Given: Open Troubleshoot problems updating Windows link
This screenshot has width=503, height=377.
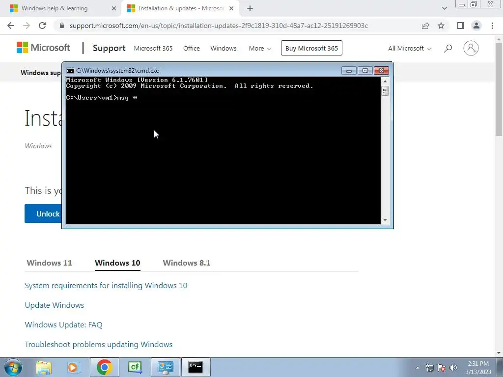Looking at the screenshot, I should coord(98,344).
